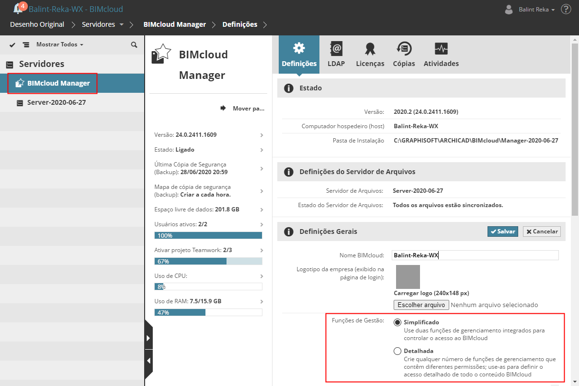
Task: Switch to the Atividades tab
Action: (x=441, y=55)
